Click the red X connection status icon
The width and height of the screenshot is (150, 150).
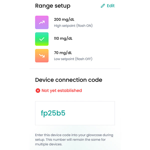point(38,90)
